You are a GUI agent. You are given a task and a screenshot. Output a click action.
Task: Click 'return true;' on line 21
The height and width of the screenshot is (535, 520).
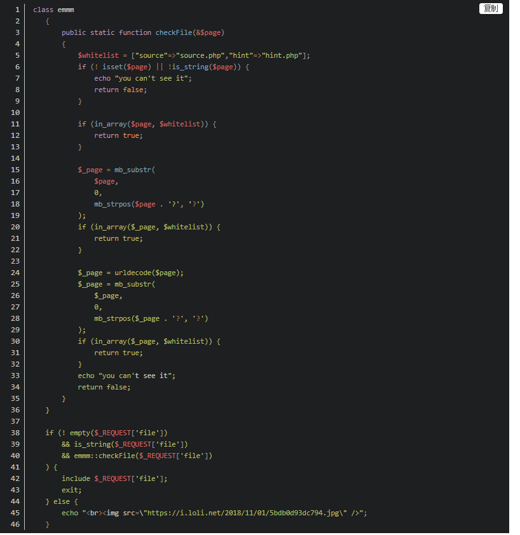click(x=118, y=238)
